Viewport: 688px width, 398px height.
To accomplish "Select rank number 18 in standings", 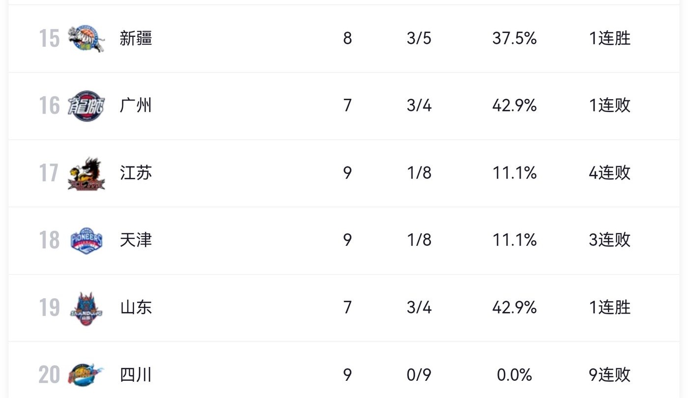I will pyautogui.click(x=49, y=240).
